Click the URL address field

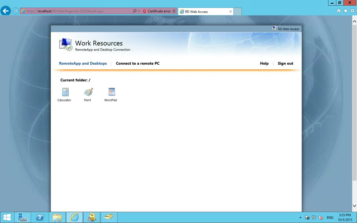(x=76, y=11)
